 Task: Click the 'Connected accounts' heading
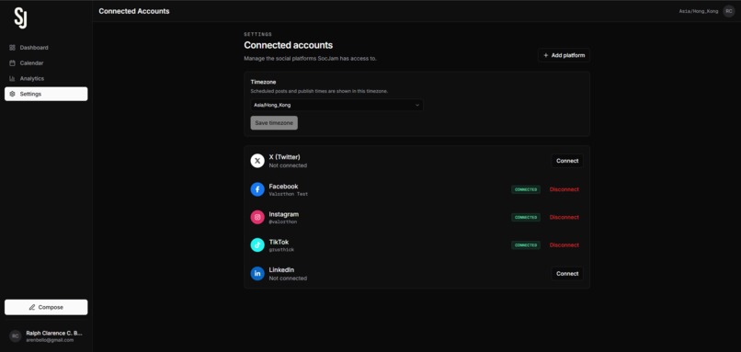(289, 45)
